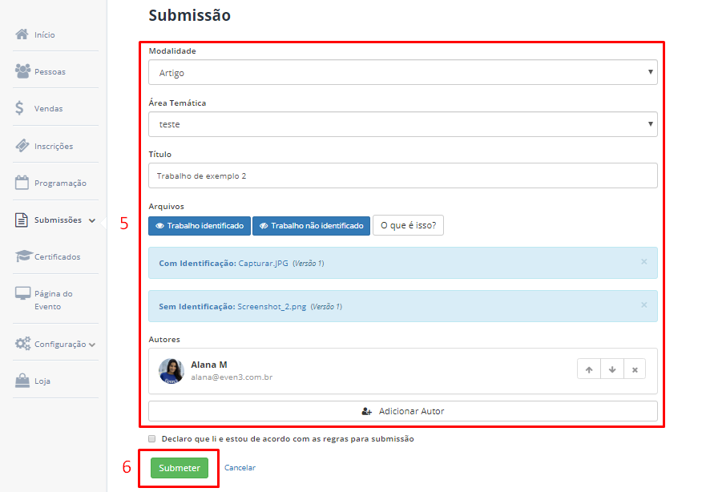Open the Modalidade dropdown
This screenshot has width=702, height=492.
pos(403,72)
